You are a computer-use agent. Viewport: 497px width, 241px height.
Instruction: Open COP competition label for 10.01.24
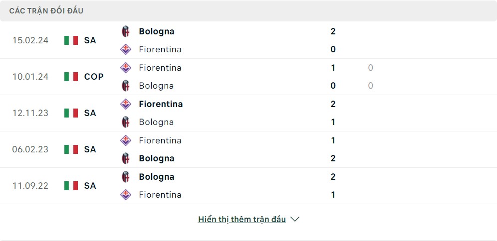pos(94,77)
